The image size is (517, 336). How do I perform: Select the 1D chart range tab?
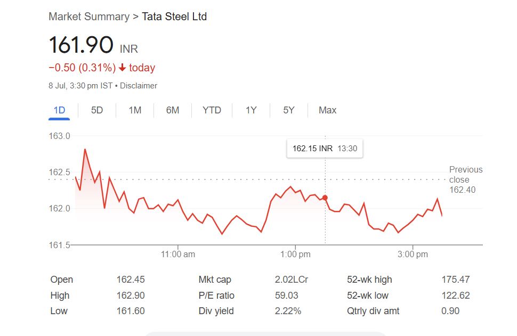click(59, 110)
